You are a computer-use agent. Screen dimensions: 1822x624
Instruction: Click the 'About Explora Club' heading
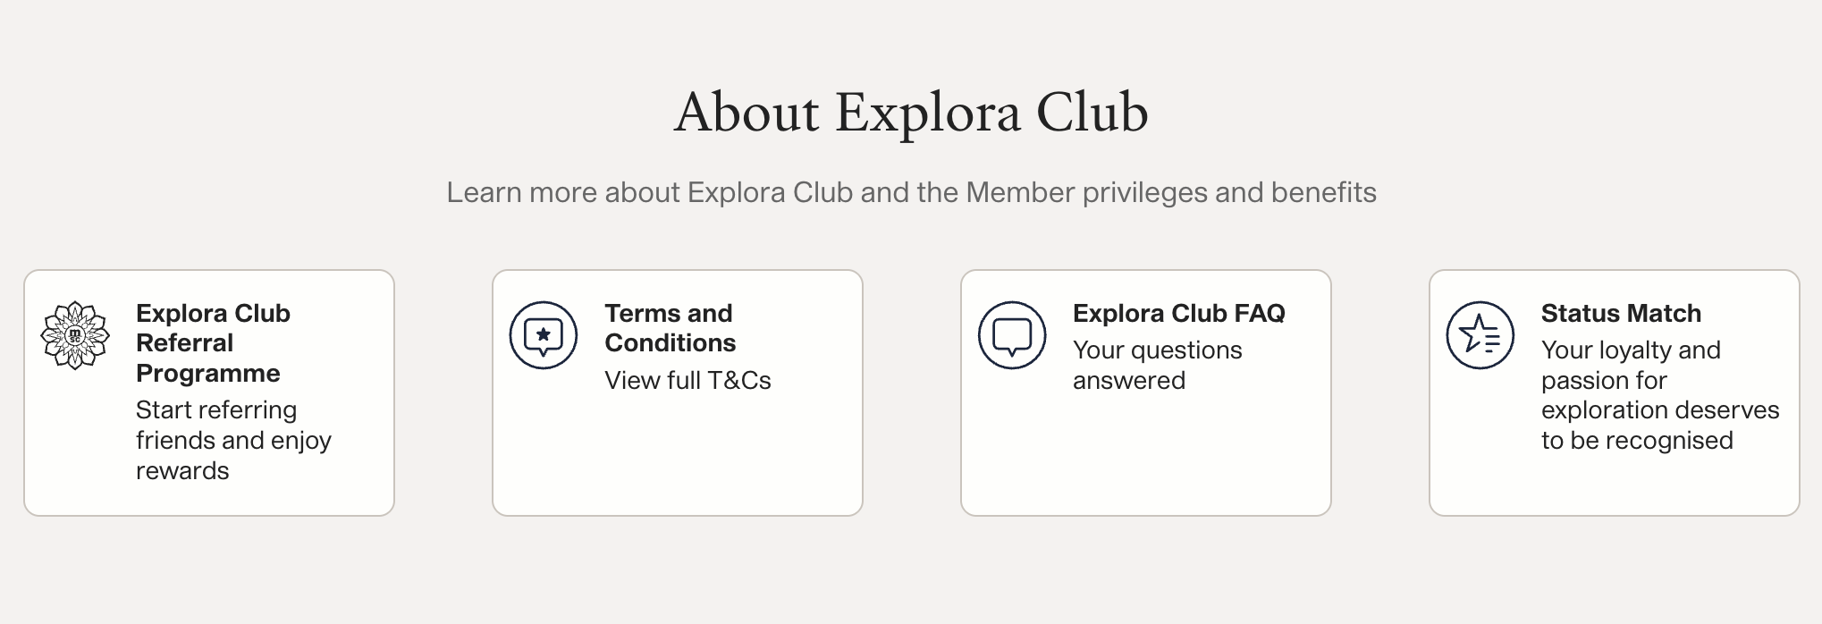[x=911, y=113]
